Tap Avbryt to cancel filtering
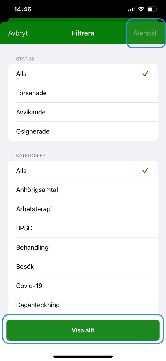 [18, 33]
